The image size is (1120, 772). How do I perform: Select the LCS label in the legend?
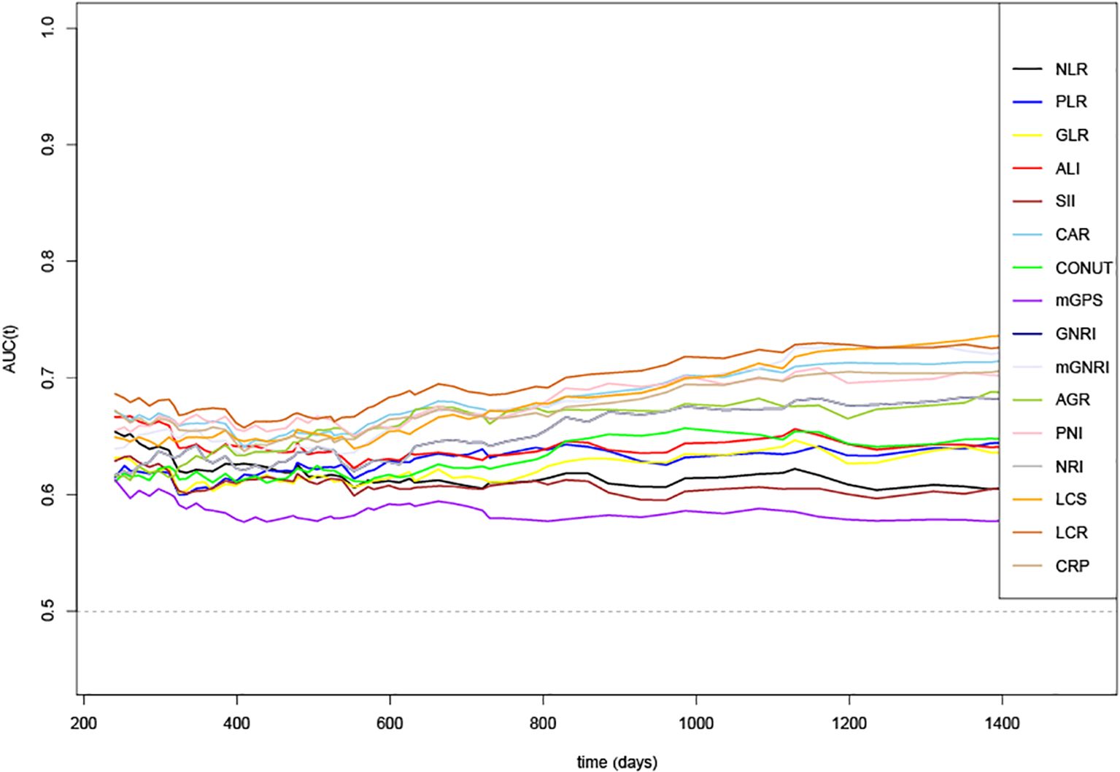[x=1071, y=499]
